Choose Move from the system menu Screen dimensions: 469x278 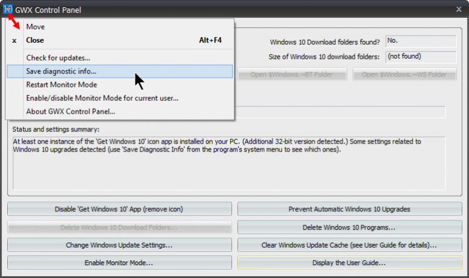pyautogui.click(x=120, y=27)
